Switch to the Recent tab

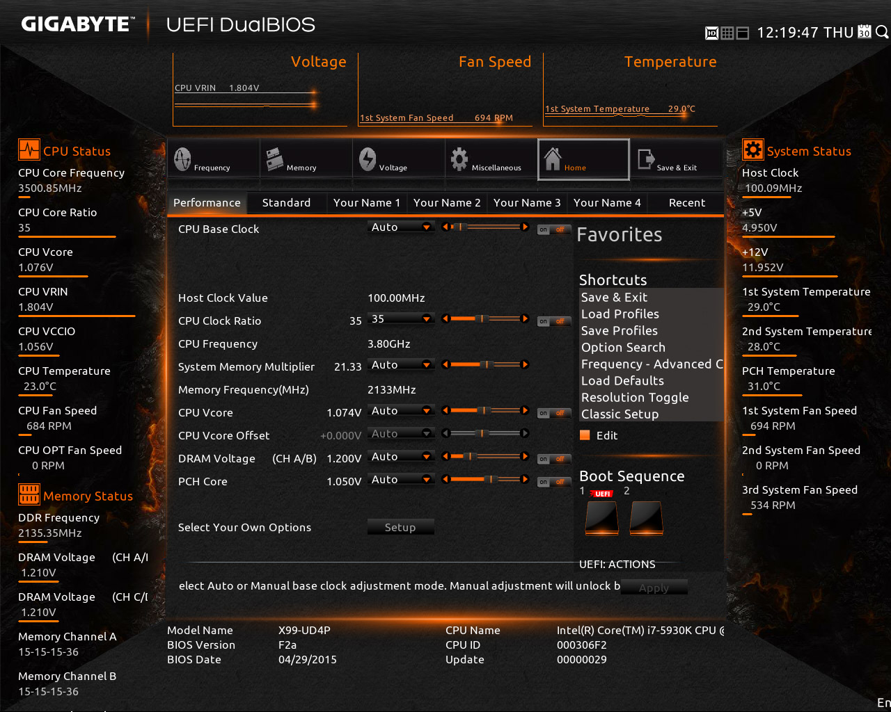click(x=687, y=202)
